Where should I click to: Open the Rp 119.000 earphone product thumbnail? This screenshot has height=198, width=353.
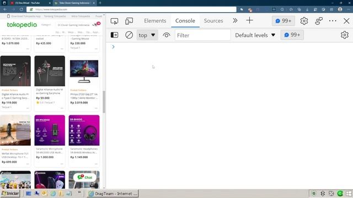[15, 71]
